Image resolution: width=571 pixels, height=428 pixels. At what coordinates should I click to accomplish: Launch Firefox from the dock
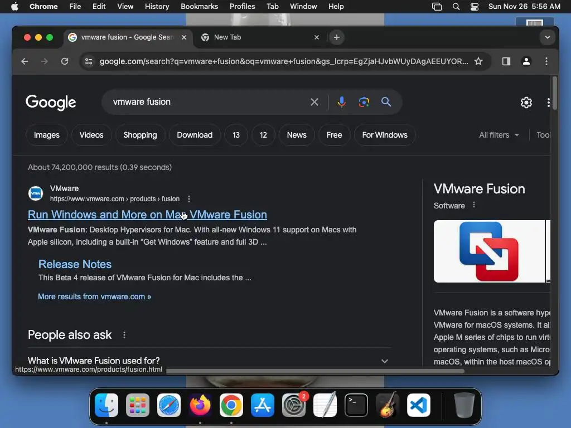point(200,405)
